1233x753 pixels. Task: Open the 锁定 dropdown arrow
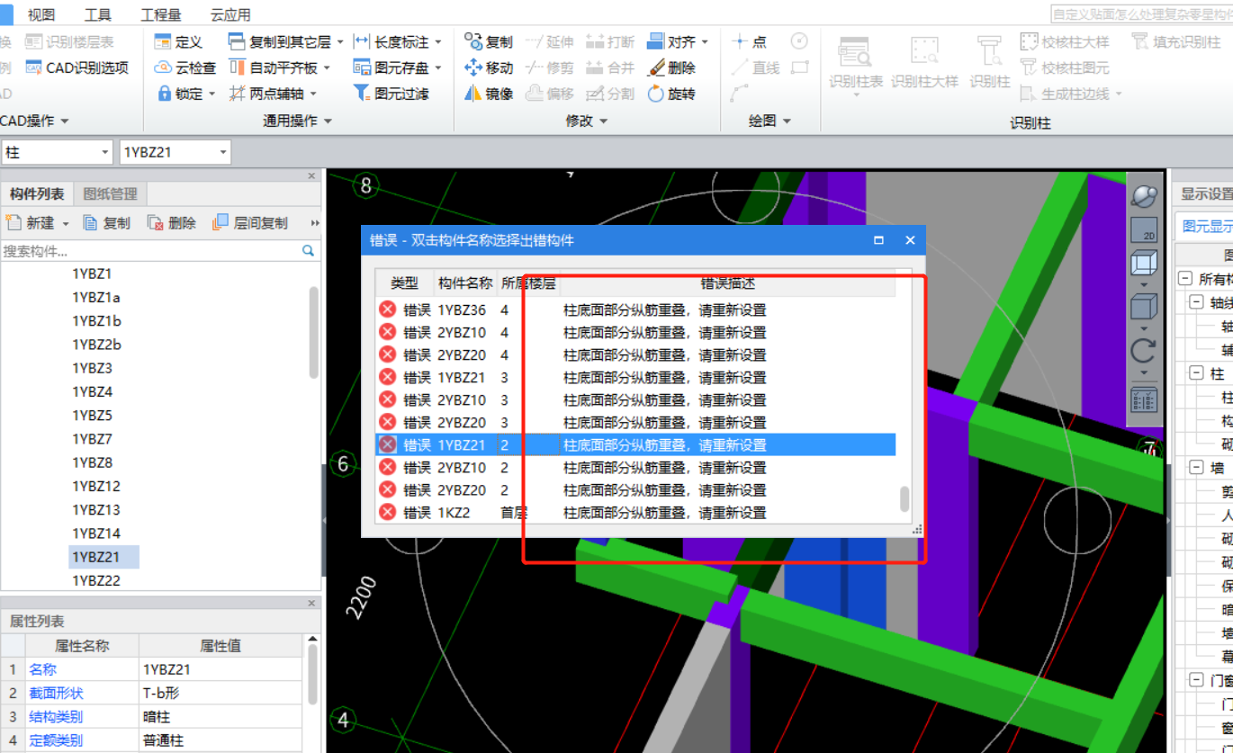[212, 94]
